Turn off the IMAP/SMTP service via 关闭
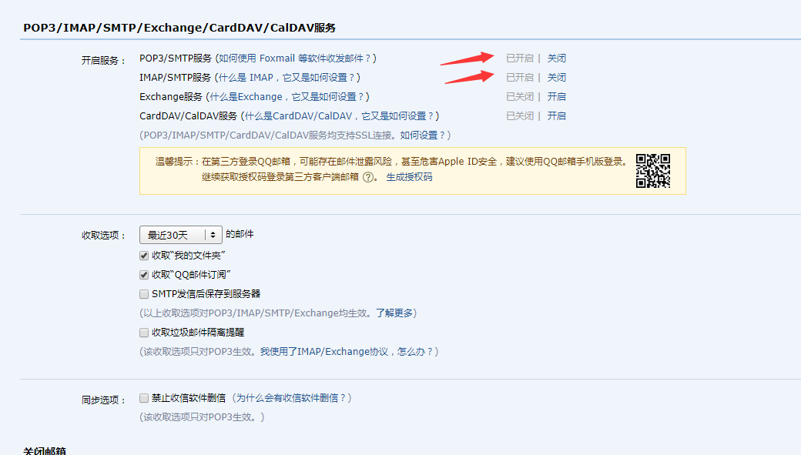The width and height of the screenshot is (801, 455). [x=556, y=78]
